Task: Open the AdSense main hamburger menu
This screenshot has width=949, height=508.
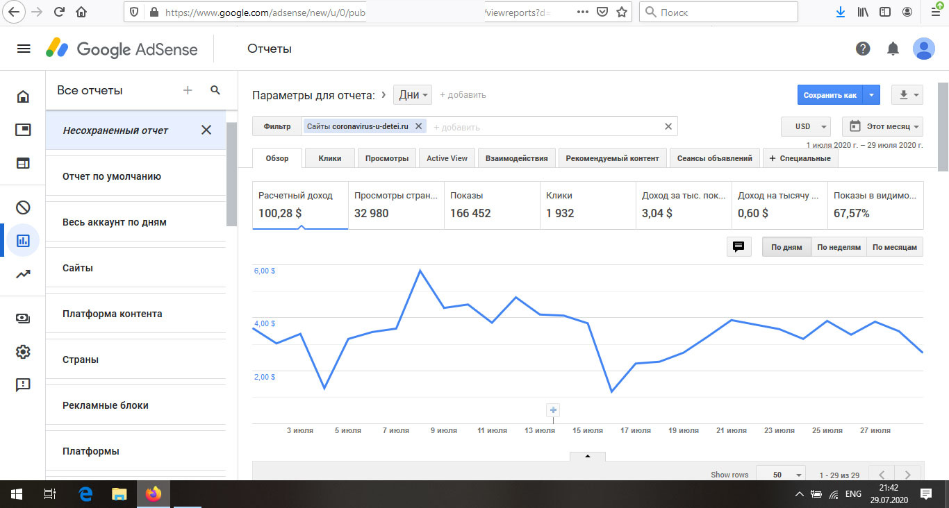Action: [24, 49]
